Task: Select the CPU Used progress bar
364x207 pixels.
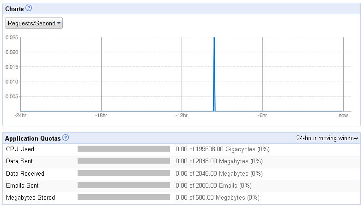Action: 124,149
